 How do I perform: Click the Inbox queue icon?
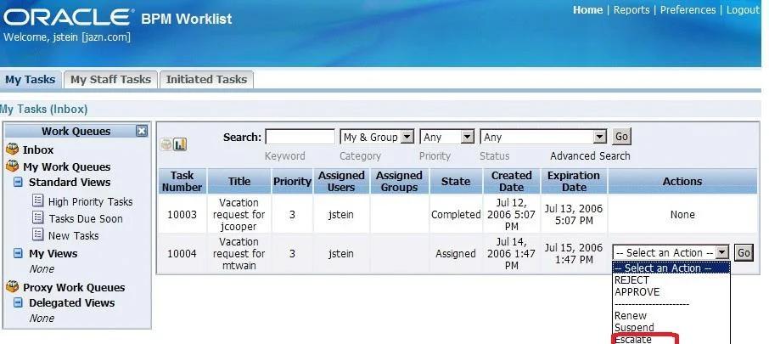[x=12, y=149]
